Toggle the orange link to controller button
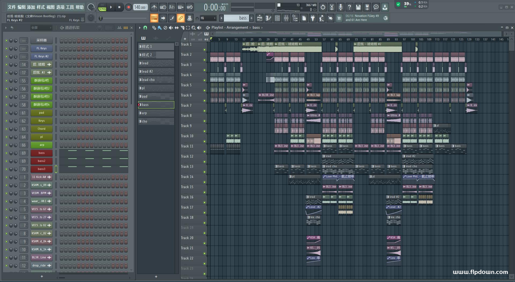 (x=181, y=18)
